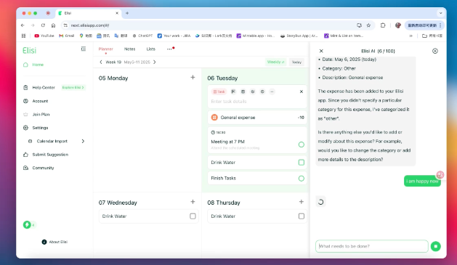Open the ChatGPT bookmark
Viewport: 457px width, 265px height.
tap(142, 36)
